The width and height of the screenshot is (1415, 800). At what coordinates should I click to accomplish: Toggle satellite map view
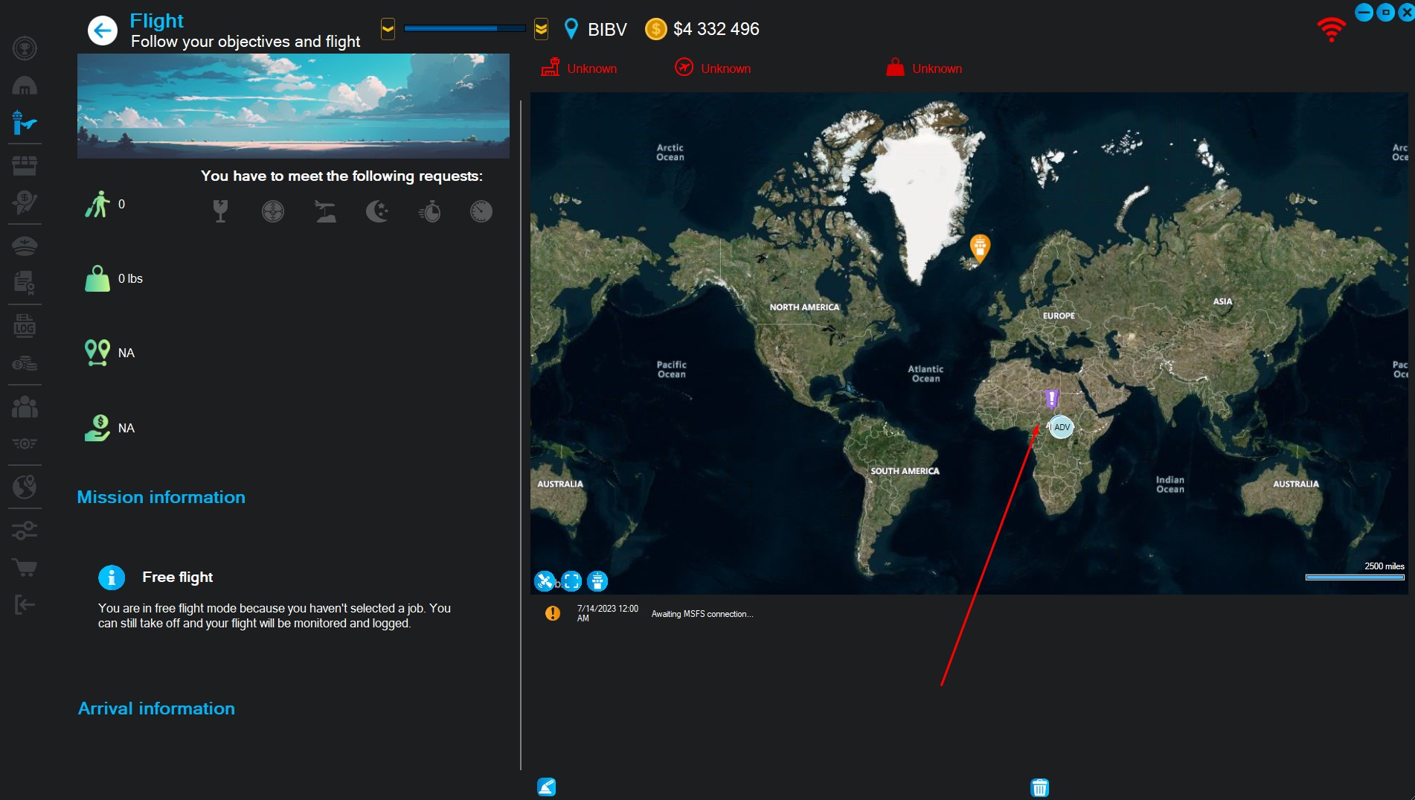coord(545,581)
